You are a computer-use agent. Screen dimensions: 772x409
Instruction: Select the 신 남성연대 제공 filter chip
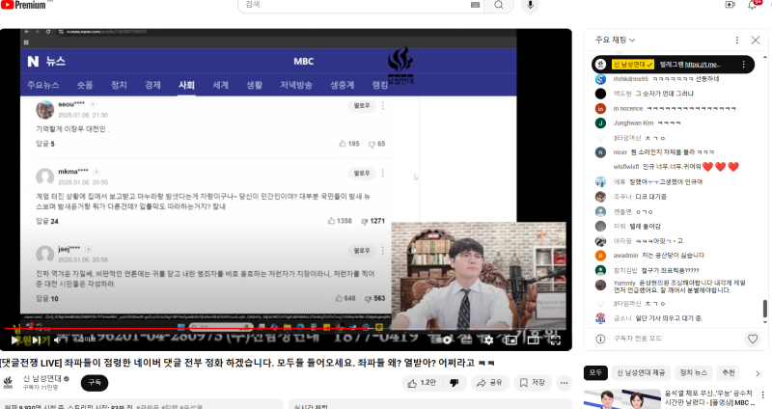tap(641, 372)
